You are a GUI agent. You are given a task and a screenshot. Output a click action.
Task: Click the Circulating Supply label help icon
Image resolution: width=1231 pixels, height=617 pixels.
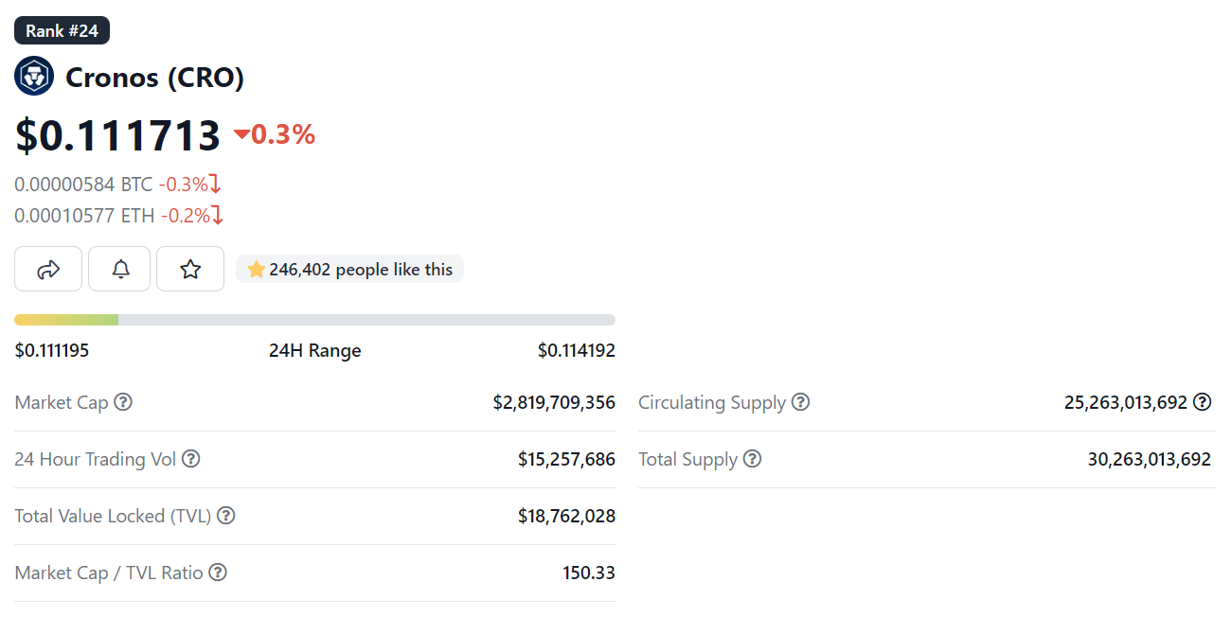[801, 402]
